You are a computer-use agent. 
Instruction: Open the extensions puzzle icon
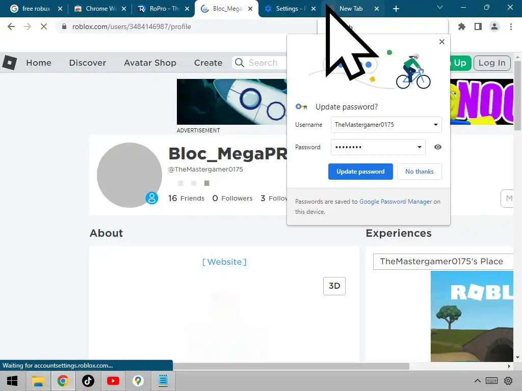pyautogui.click(x=462, y=26)
